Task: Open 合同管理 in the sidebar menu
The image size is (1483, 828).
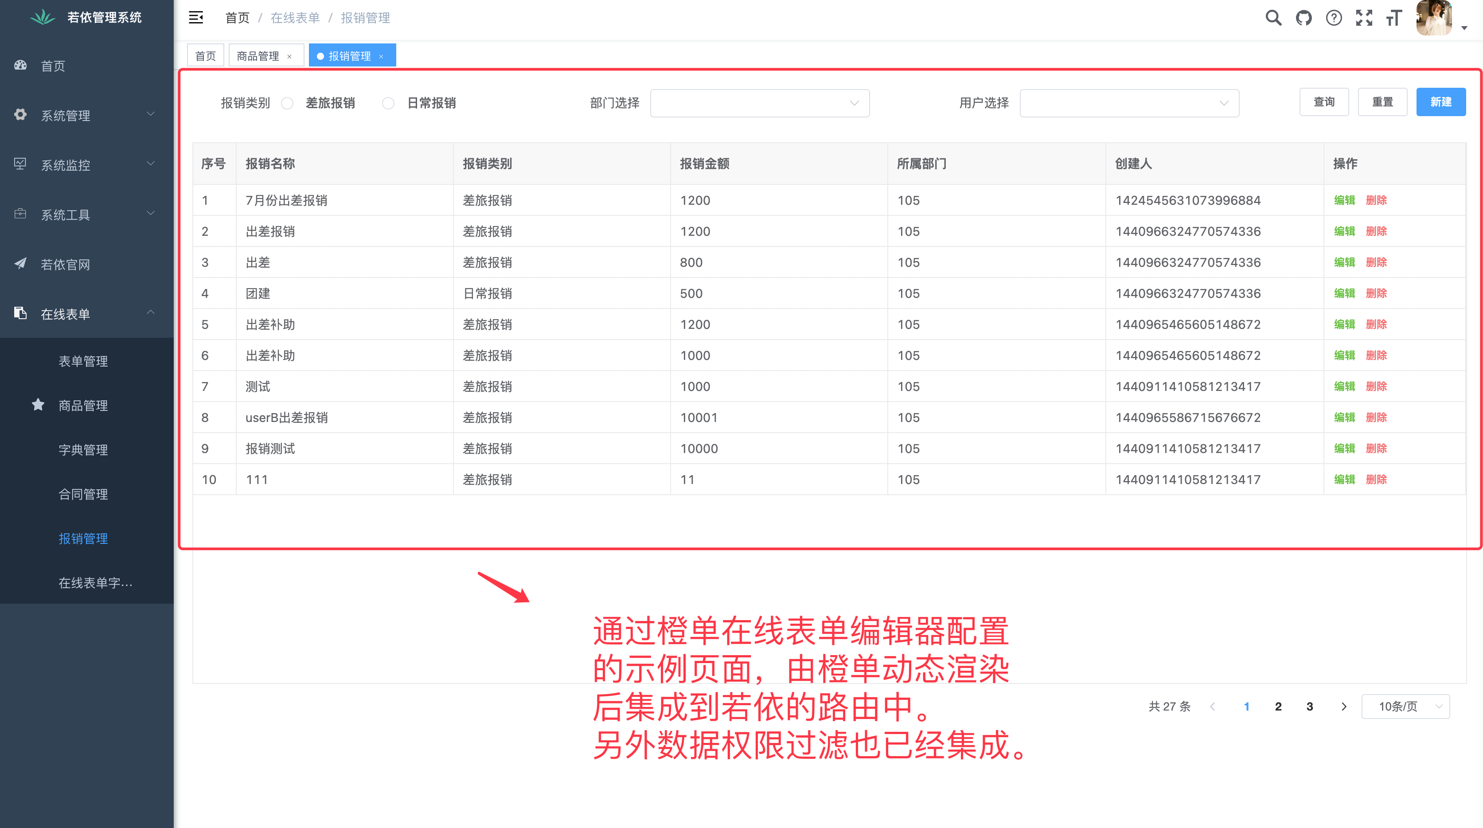Action: click(x=83, y=494)
